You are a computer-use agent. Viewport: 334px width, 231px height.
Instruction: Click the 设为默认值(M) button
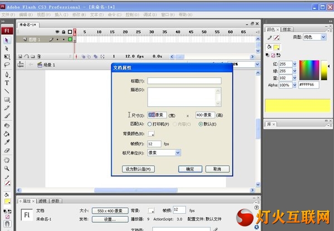(138, 169)
